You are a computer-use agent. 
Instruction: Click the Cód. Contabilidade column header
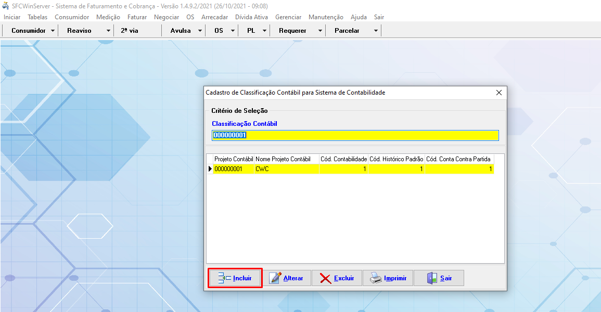343,159
